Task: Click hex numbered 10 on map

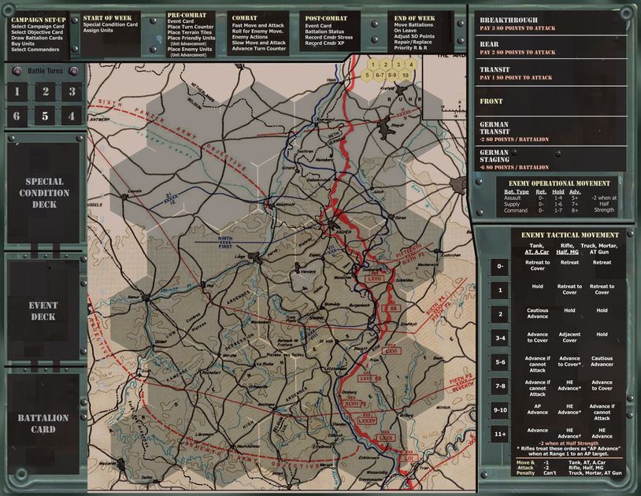Action: click(405, 75)
